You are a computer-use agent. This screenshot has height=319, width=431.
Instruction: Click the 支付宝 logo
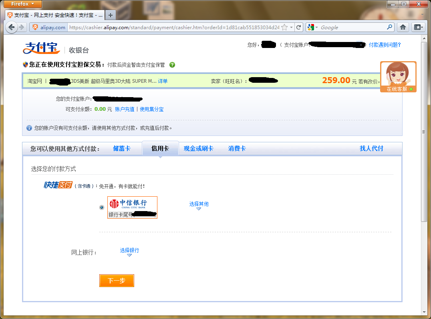click(42, 48)
